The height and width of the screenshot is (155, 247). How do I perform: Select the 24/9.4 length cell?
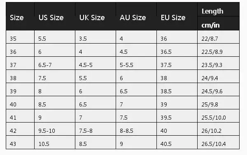[218, 76]
